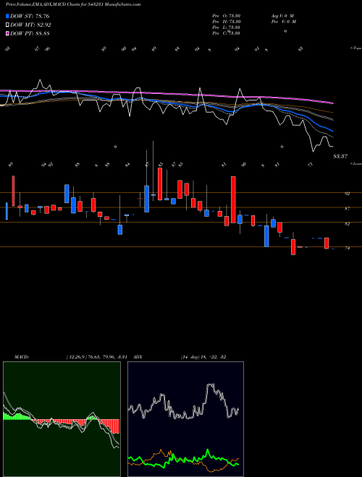Image resolution: width=362 pixels, height=477 pixels.
Task: Click the white DOW MT legend swatch
Action: tap(8, 25)
